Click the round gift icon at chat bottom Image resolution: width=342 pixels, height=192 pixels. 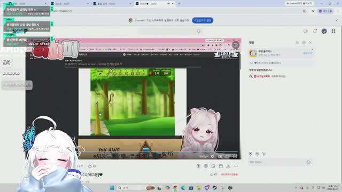[257, 154]
